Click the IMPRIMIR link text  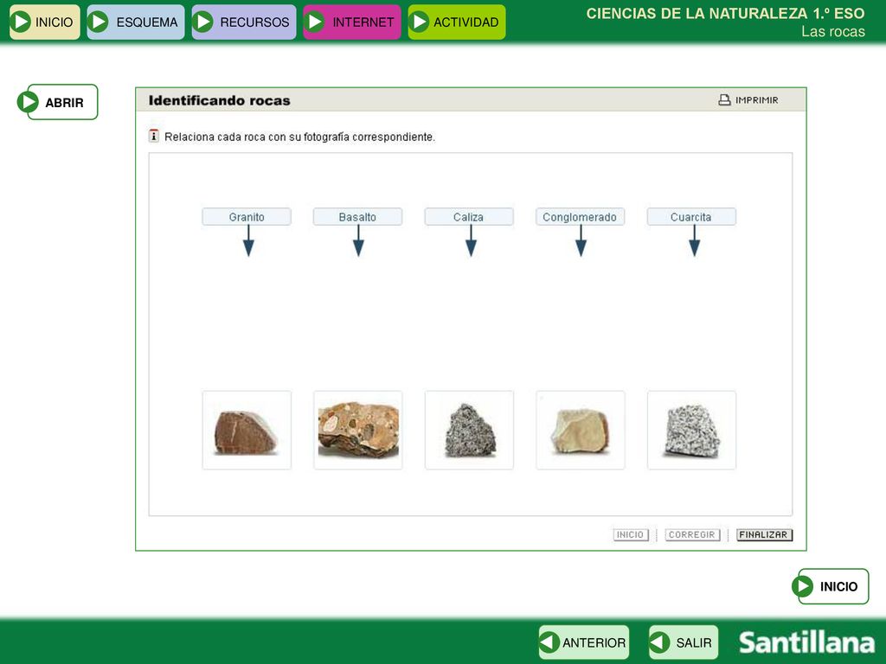(756, 100)
